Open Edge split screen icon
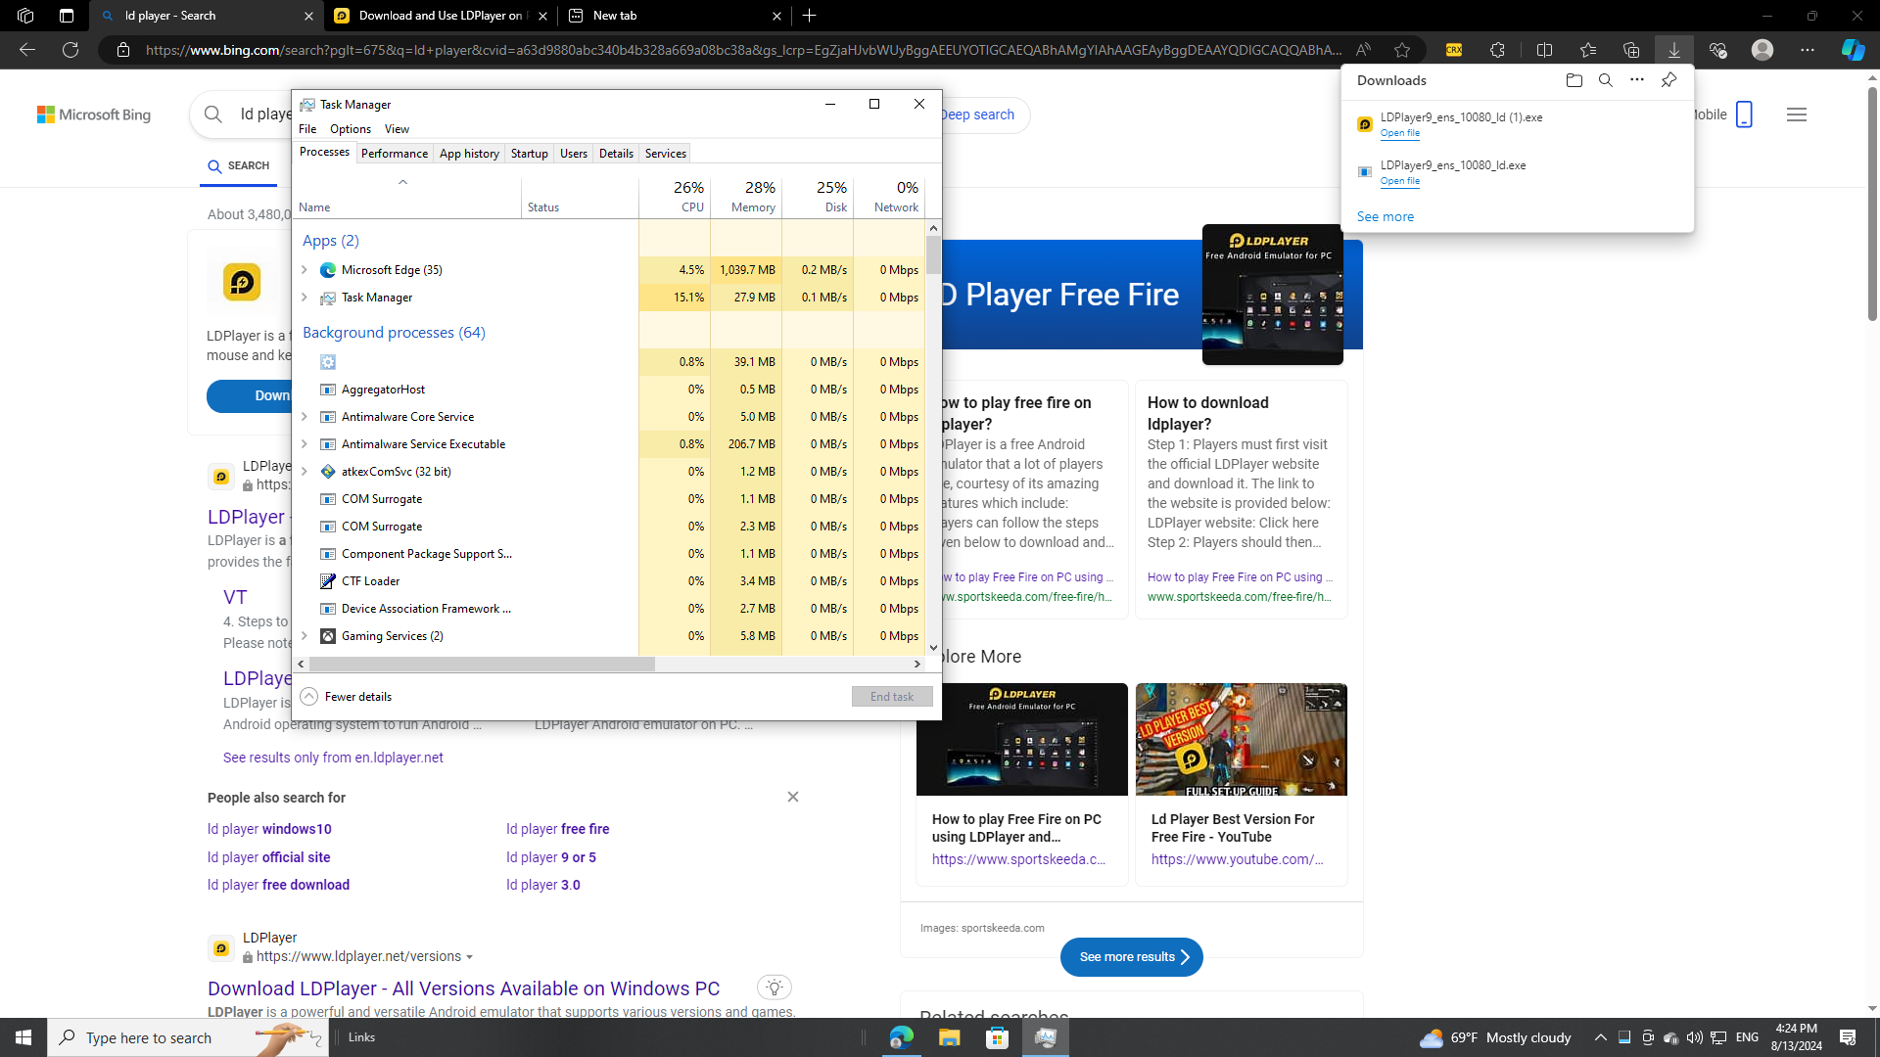The image size is (1880, 1057). (x=1544, y=50)
